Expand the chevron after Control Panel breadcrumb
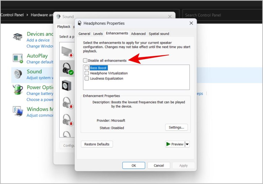263x184 pixels. [27, 15]
